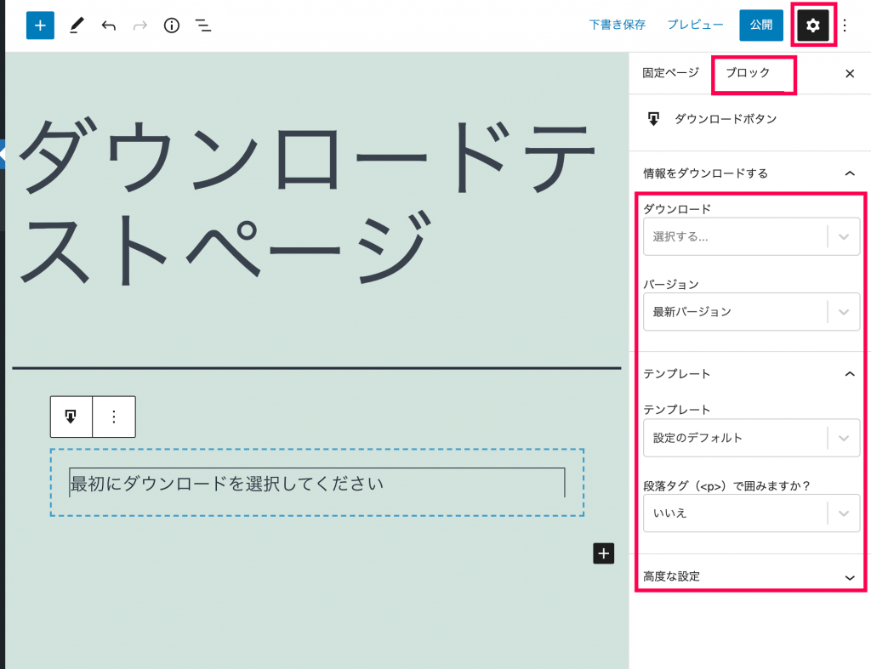Click the blue add block plus button
The width and height of the screenshot is (871, 669).
coord(40,26)
